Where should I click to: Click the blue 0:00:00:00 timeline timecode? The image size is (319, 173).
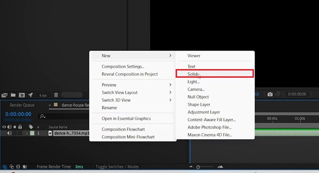pos(18,114)
